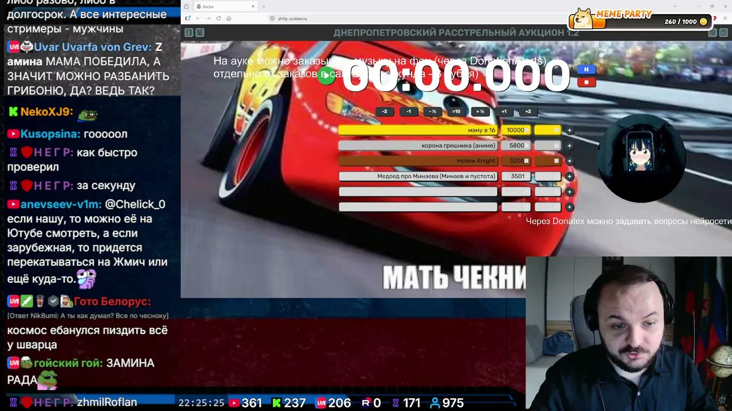The image size is (732, 411).
Task: Add bid to the 'маму в 16' lot
Action: (x=570, y=130)
